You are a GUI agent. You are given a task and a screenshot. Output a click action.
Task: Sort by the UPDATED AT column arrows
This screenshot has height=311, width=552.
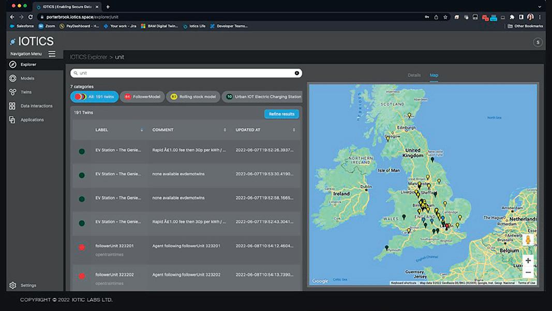[x=294, y=130]
